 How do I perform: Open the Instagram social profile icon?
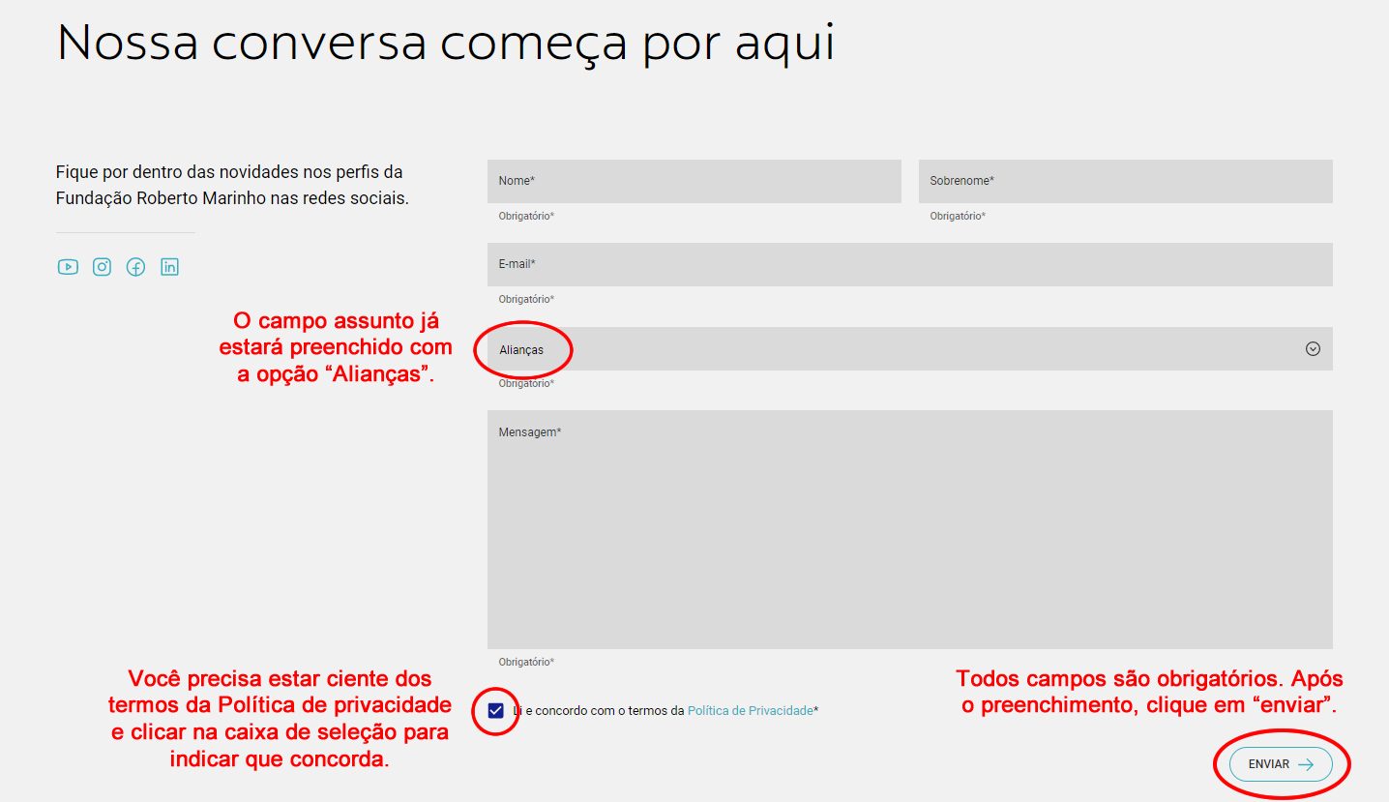click(x=102, y=267)
